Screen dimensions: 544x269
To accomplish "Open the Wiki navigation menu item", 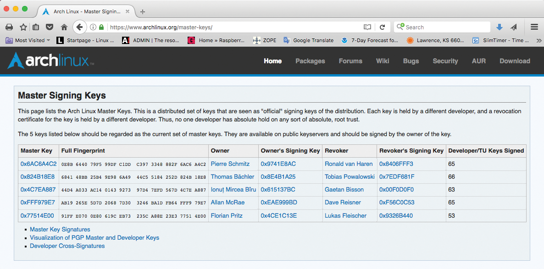I will pyautogui.click(x=383, y=60).
